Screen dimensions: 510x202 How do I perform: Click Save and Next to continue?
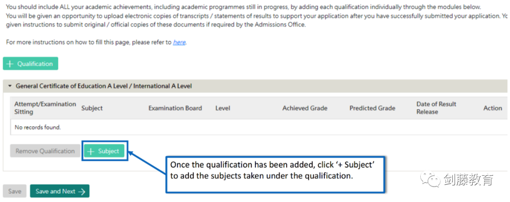coord(59,191)
